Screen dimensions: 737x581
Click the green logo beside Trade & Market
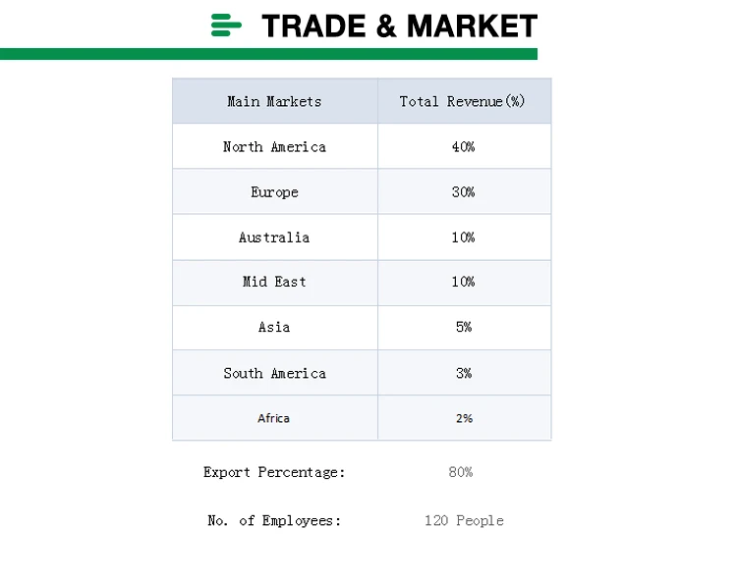[226, 26]
